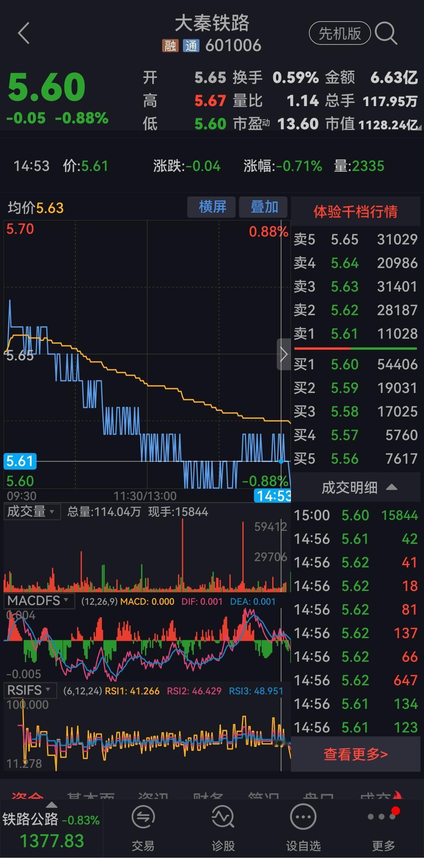This screenshot has height=859, width=424.
Task: Tap the back arrow icon
Action: click(24, 33)
